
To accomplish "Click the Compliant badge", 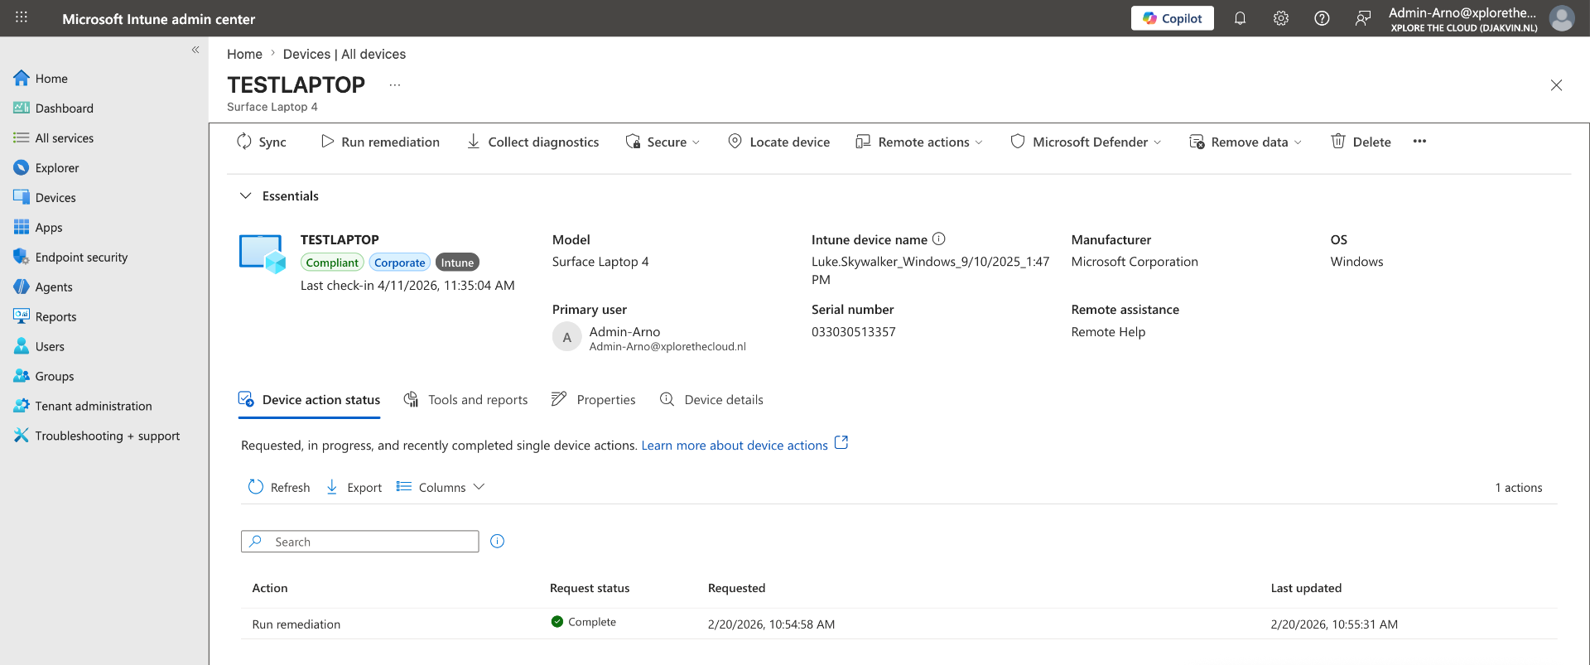I will pos(332,263).
